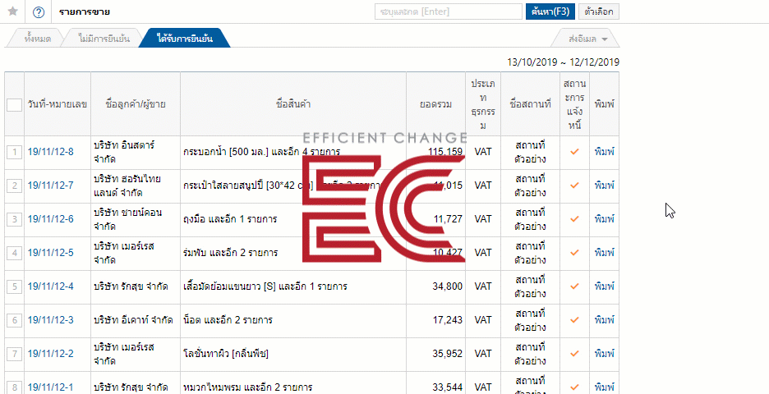The image size is (769, 394).
Task: Click the ชื่อลูกค้า/ผู้ขาย column header
Action: pyautogui.click(x=136, y=104)
